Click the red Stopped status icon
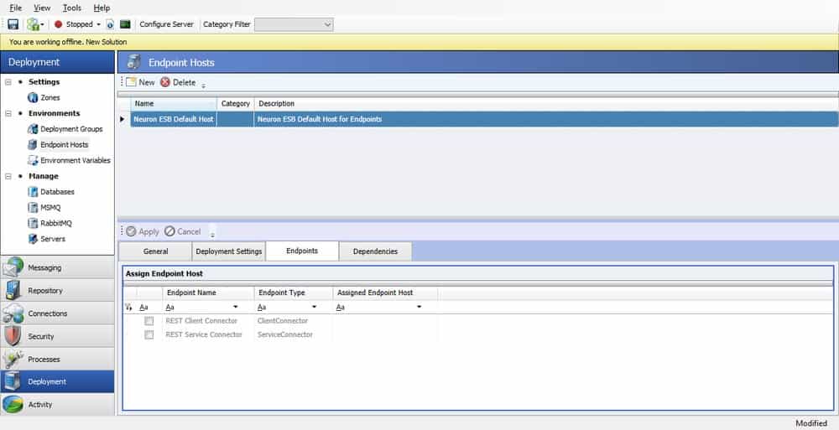 (59, 24)
